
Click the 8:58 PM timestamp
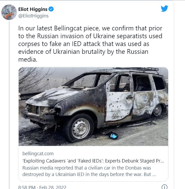(x=27, y=187)
